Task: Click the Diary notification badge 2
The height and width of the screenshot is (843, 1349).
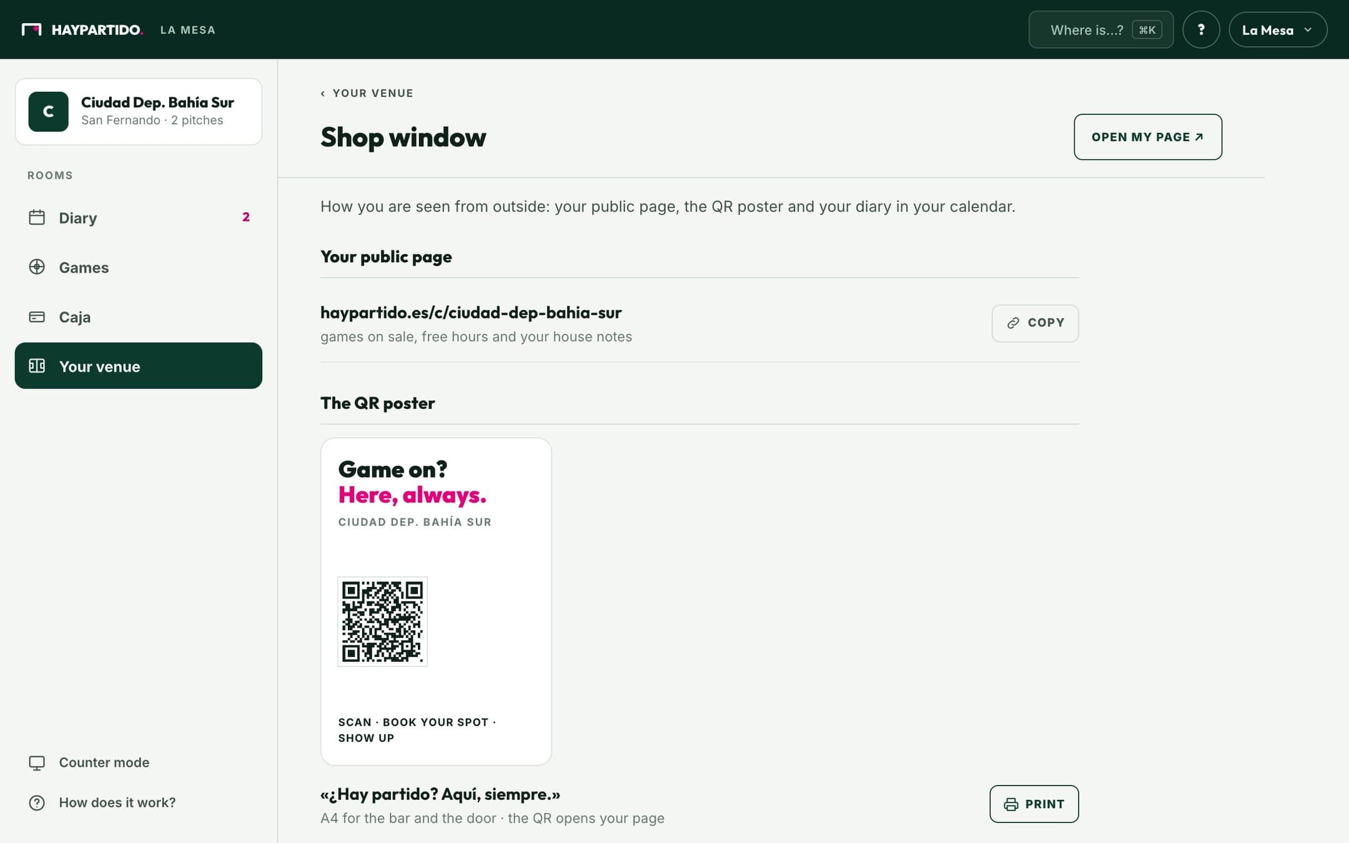Action: (x=245, y=217)
